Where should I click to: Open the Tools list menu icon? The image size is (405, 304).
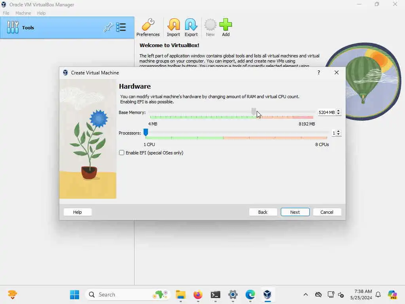tap(121, 27)
